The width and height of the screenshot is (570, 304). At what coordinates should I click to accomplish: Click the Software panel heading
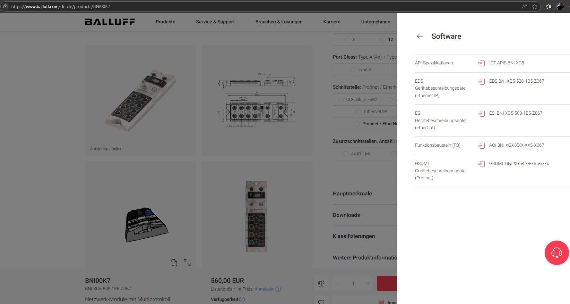click(x=446, y=36)
